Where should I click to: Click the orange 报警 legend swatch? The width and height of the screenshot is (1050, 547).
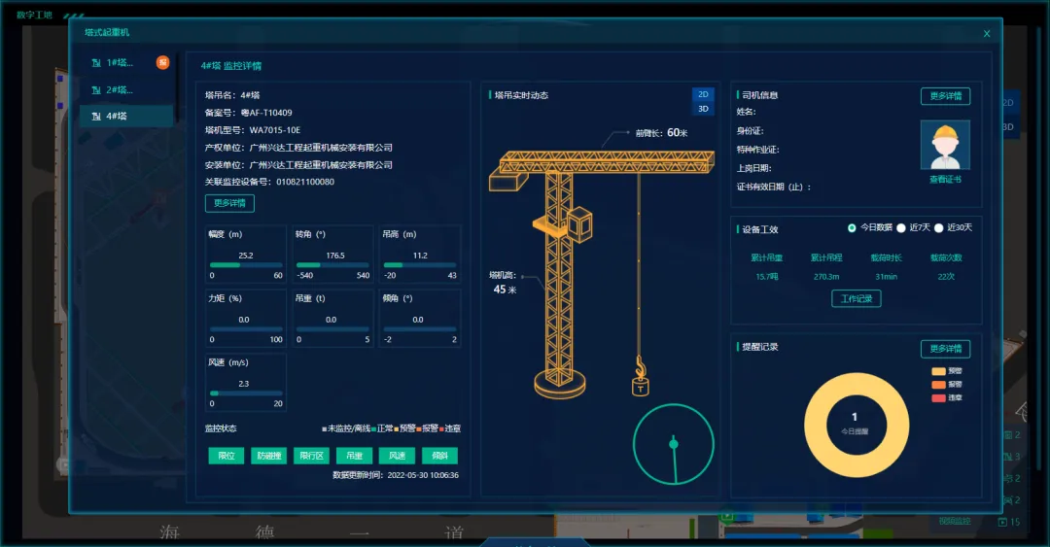[x=938, y=385]
